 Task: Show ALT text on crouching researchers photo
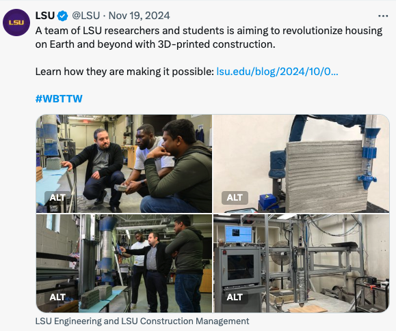click(x=57, y=198)
